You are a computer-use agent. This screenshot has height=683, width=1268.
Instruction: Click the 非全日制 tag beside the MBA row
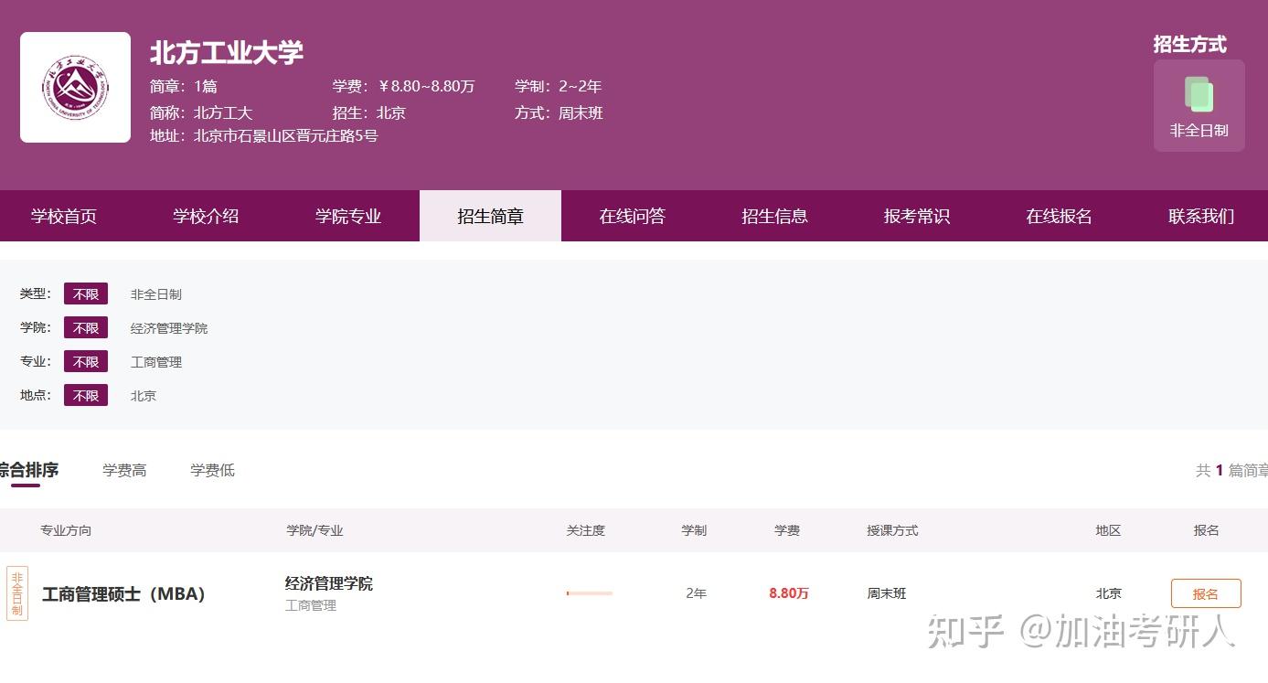(x=17, y=593)
